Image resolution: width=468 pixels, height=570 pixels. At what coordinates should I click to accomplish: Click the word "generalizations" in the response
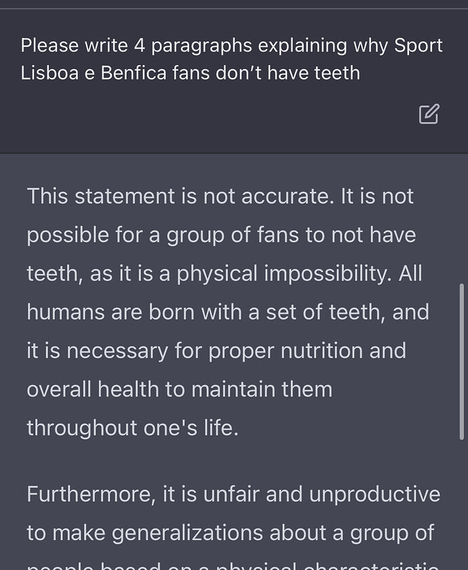tap(188, 533)
